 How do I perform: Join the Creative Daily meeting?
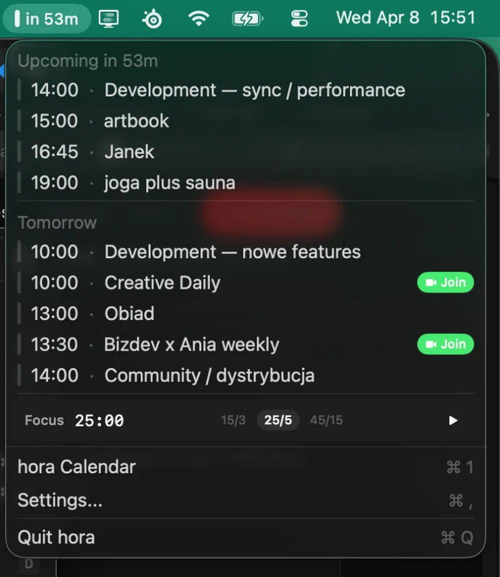pyautogui.click(x=446, y=283)
